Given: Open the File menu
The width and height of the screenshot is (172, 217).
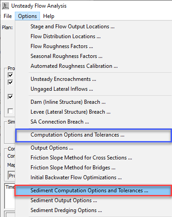Looking at the screenshot, I should [8, 16].
